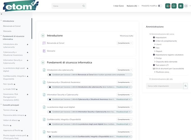
Task: Click the Cerca search field
Action: [x=69, y=6]
